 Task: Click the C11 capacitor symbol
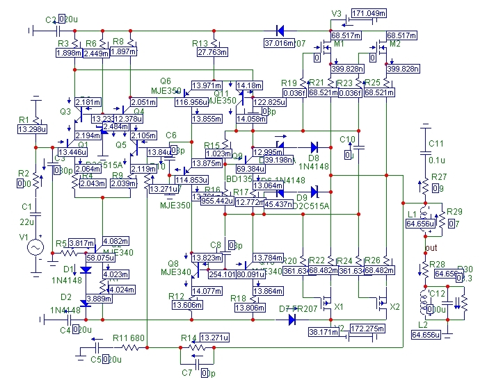pos(426,153)
